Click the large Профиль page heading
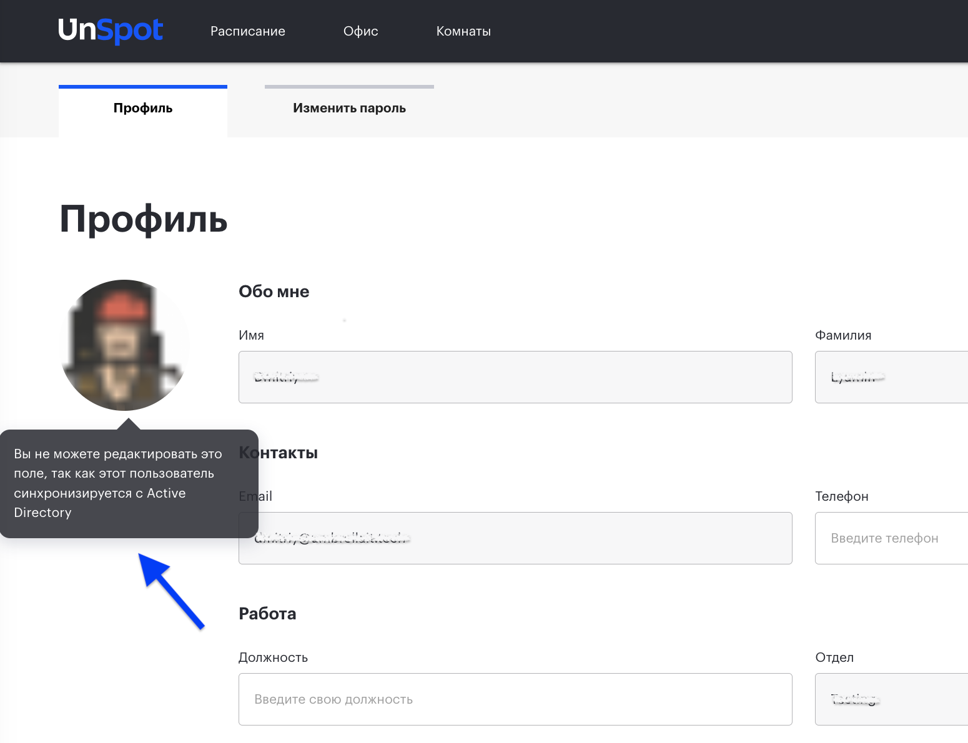This screenshot has width=968, height=743. pos(144,219)
